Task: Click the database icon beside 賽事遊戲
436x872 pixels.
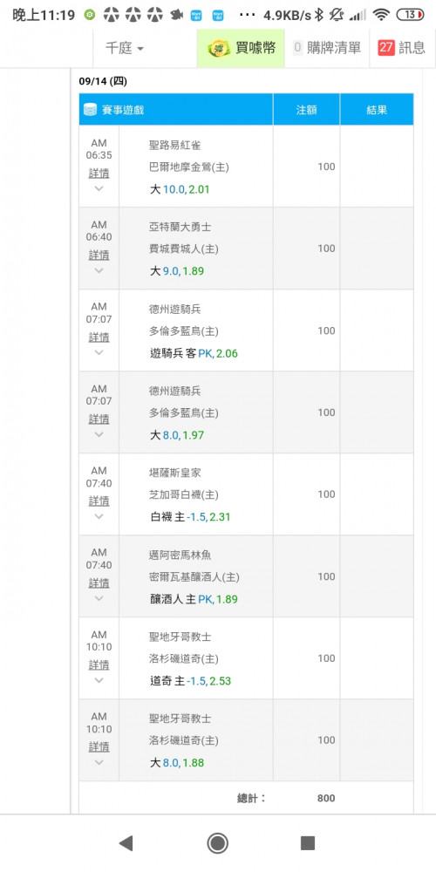Action: (x=90, y=110)
